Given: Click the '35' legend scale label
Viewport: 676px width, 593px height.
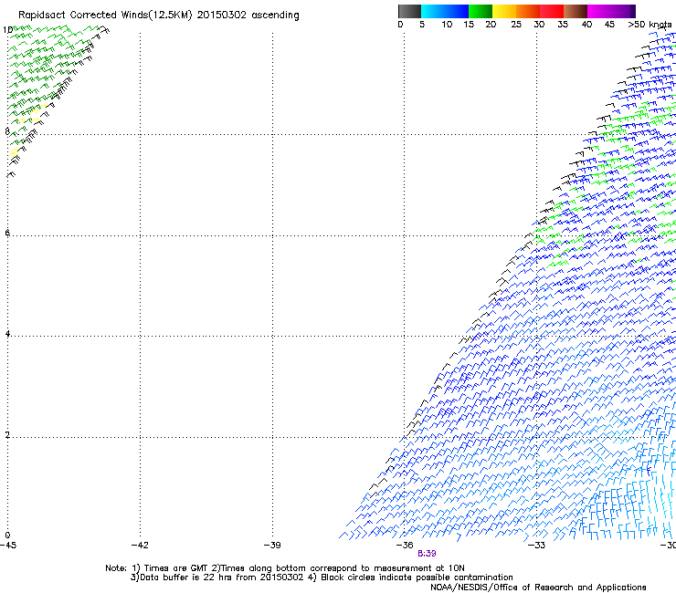Looking at the screenshot, I should (563, 25).
